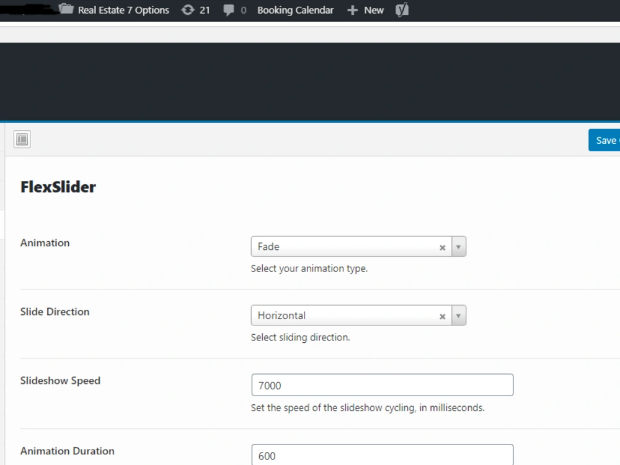Open Real Estate 7 Options menu text
The image size is (620, 465).
[x=123, y=11]
